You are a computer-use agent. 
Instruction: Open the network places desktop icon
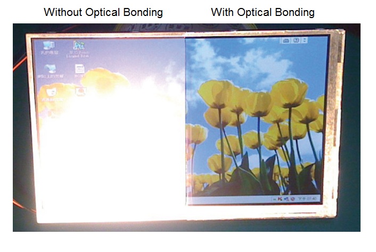[x=50, y=68]
